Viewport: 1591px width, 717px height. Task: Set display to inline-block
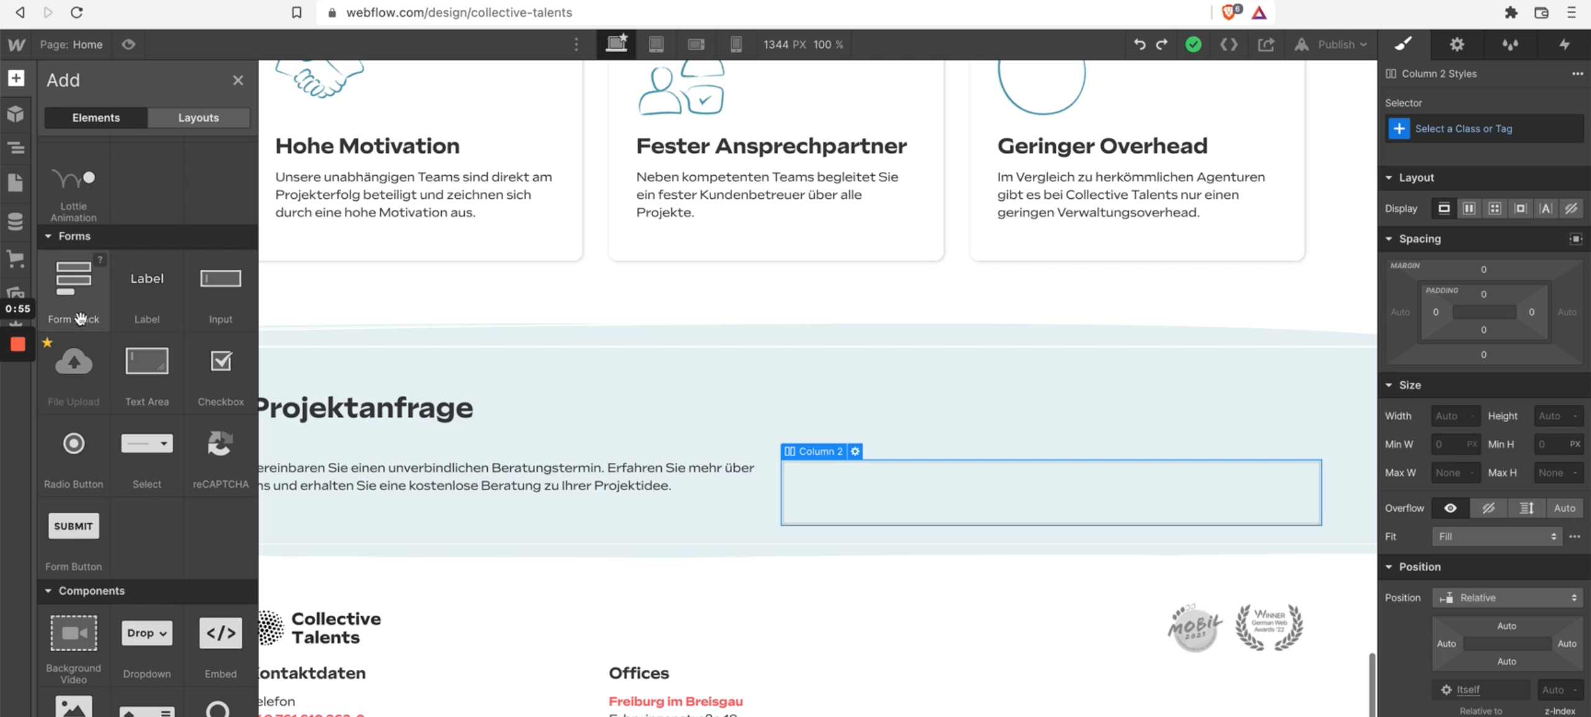pyautogui.click(x=1520, y=208)
